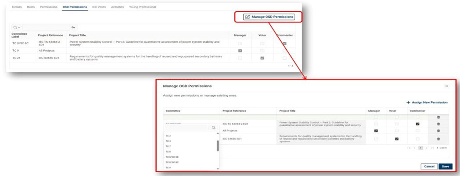460x176 pixels.
Task: Click the Committee Label column header
Action: click(19, 35)
